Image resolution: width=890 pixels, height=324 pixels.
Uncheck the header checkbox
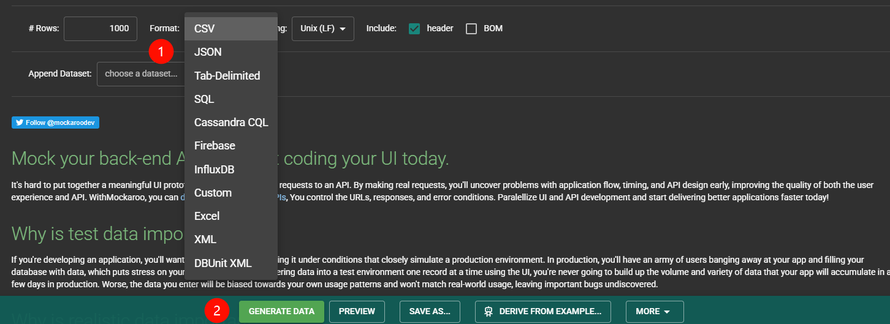414,28
